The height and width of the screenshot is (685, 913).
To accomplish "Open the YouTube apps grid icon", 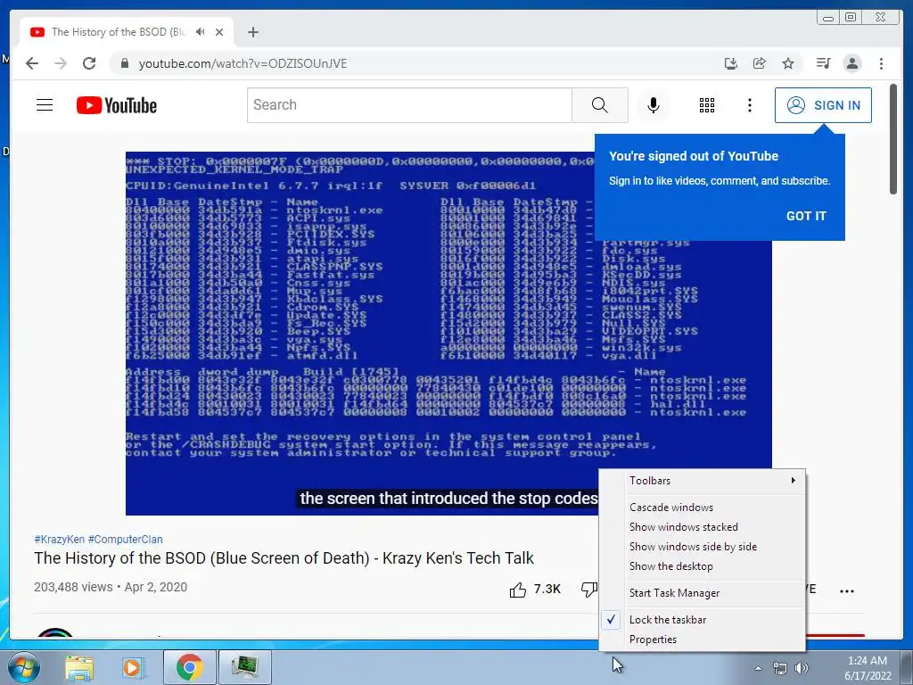I will 707,105.
